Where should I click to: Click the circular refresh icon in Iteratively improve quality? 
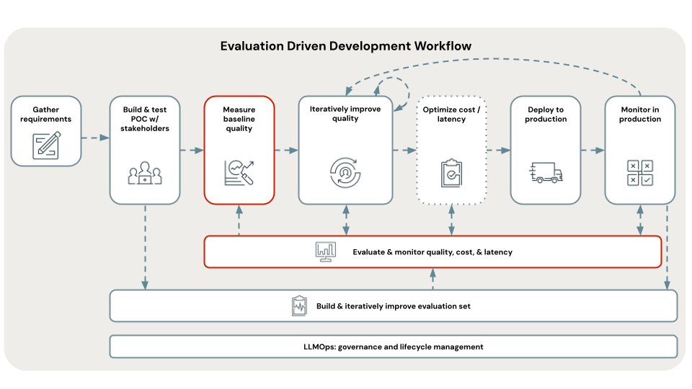pyautogui.click(x=345, y=171)
